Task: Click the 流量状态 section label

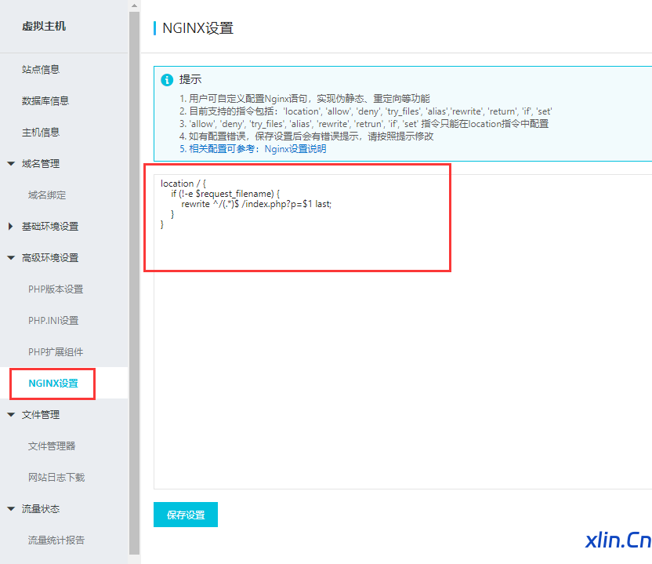Action: pos(41,508)
